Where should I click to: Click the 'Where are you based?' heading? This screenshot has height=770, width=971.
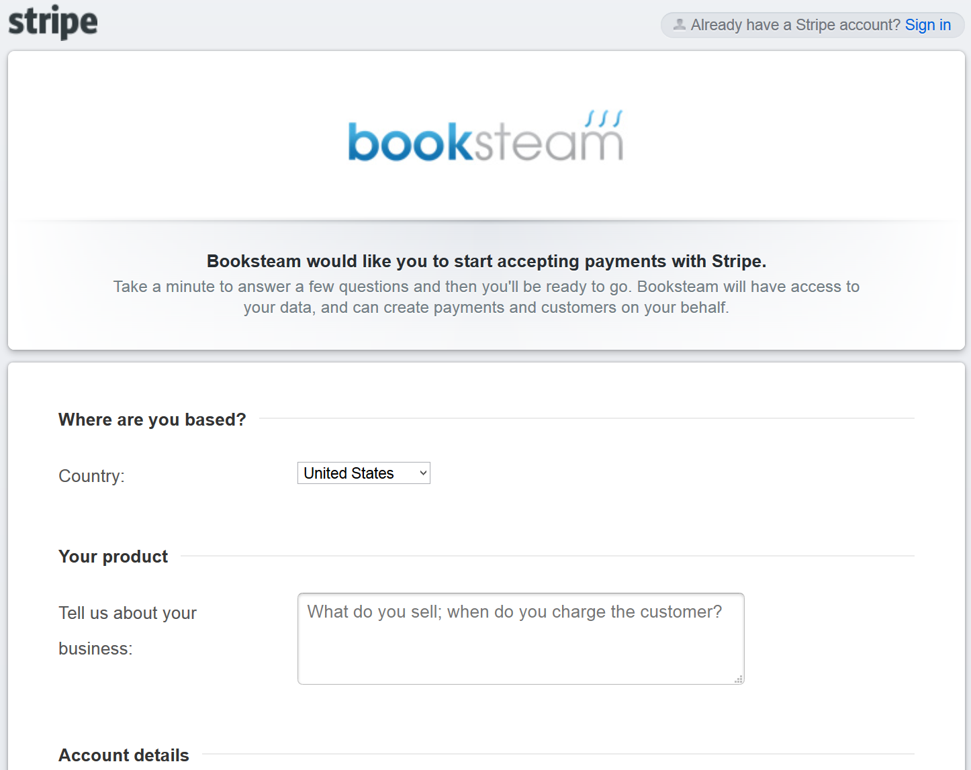click(x=152, y=420)
